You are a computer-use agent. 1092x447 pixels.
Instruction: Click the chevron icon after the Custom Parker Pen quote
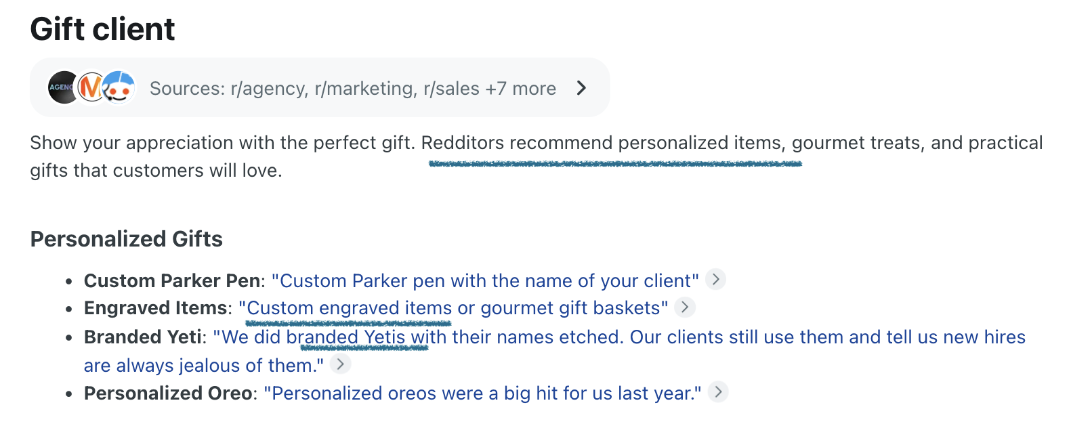click(x=716, y=279)
